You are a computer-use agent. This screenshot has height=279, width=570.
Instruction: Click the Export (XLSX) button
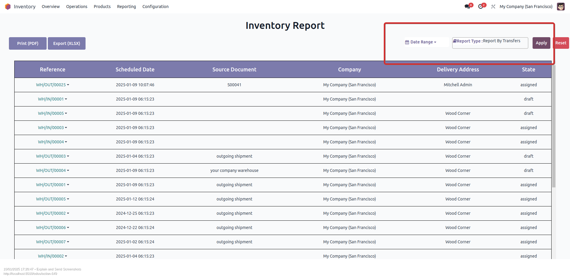tap(67, 43)
